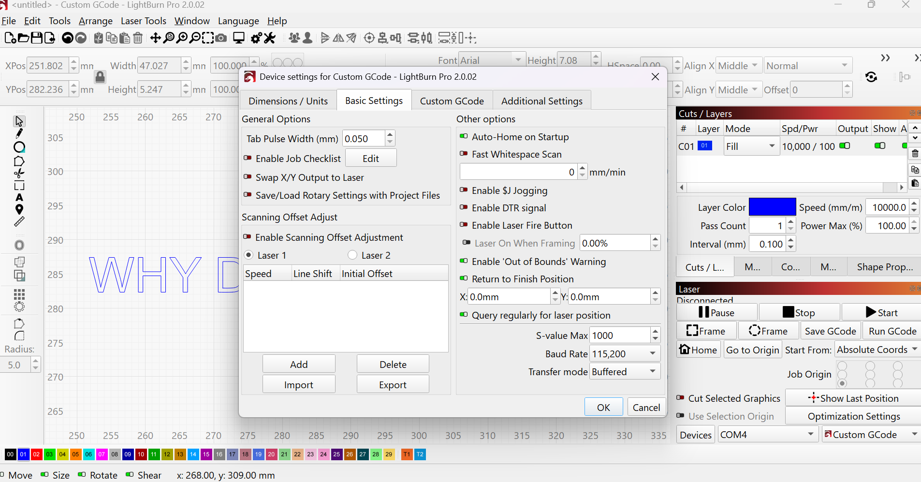
Task: Select the Draw Lines pencil tool
Action: click(19, 133)
